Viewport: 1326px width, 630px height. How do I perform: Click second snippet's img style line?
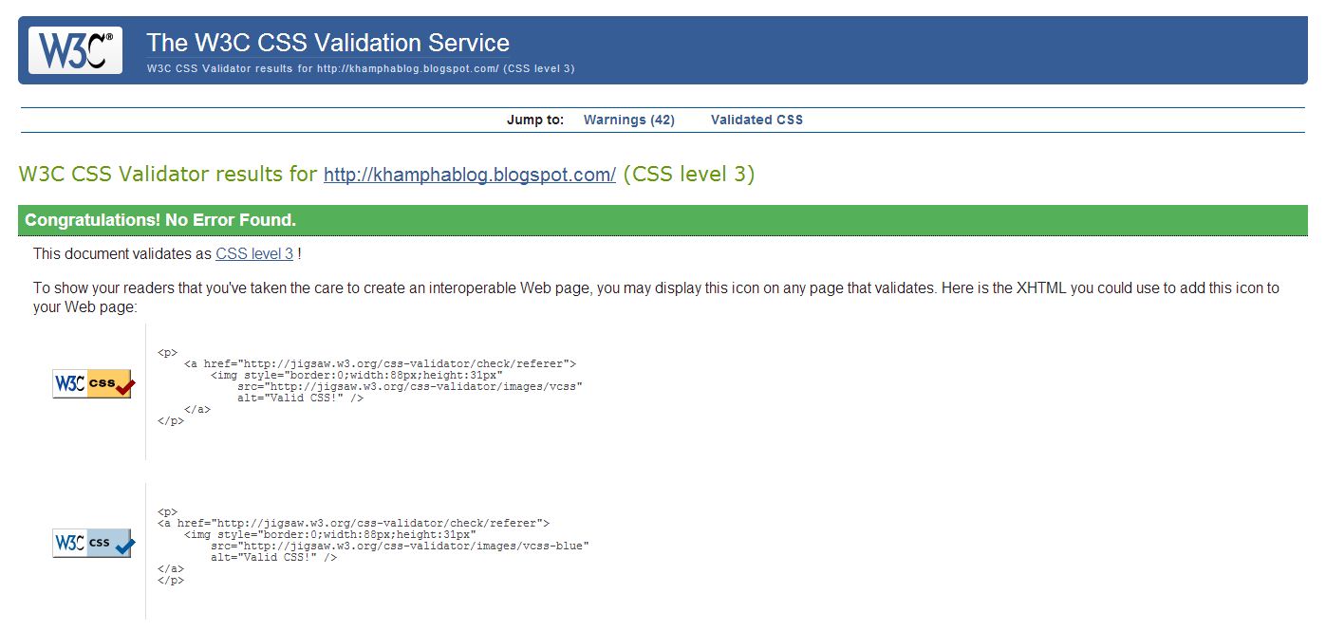tap(330, 534)
